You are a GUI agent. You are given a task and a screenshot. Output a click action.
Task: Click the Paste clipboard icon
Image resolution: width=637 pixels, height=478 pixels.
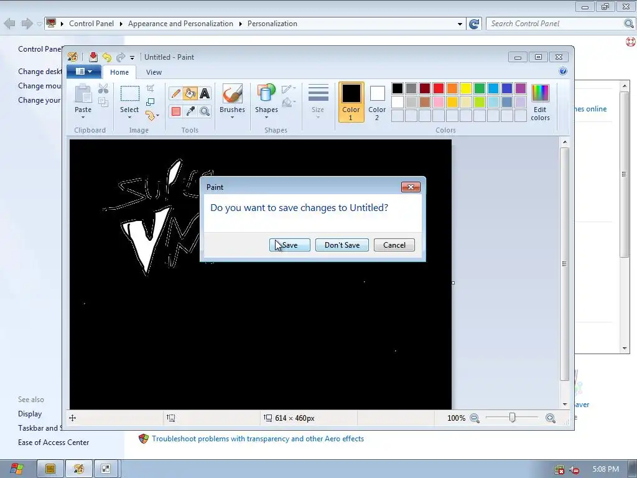pyautogui.click(x=83, y=94)
